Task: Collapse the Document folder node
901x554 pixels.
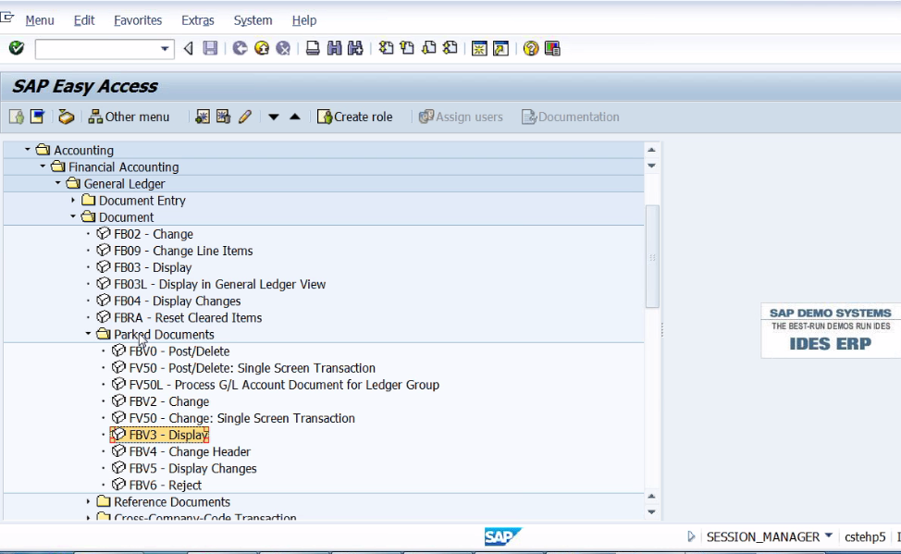Action: click(73, 216)
